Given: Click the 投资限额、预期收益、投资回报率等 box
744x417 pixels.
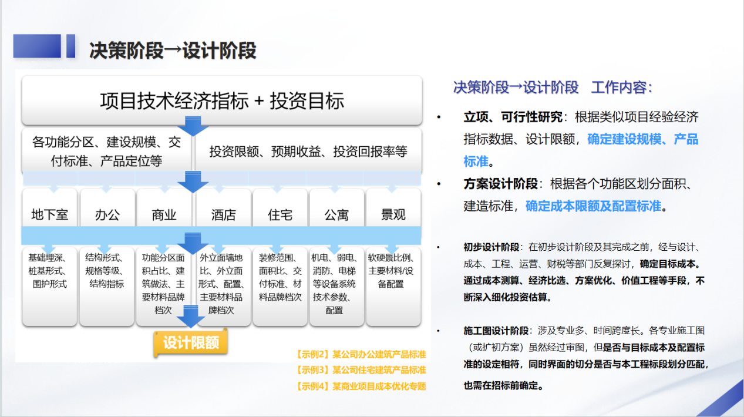Looking at the screenshot, I should (x=308, y=152).
